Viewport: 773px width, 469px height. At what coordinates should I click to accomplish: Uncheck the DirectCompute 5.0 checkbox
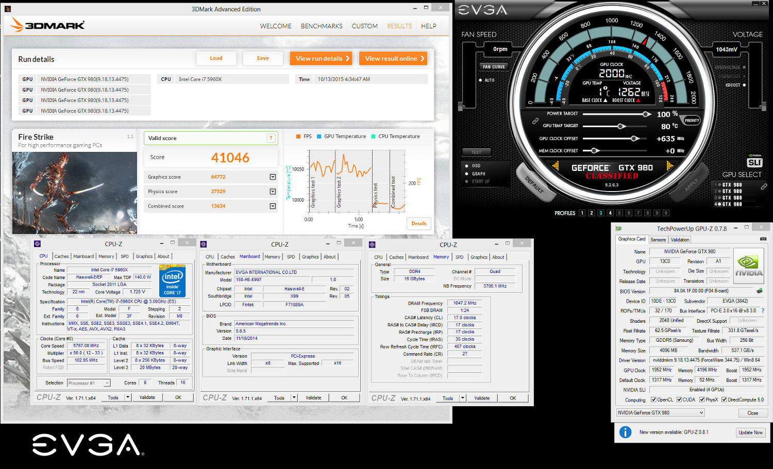(x=724, y=399)
